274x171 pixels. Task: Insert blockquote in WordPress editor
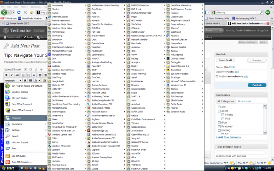pos(34,75)
